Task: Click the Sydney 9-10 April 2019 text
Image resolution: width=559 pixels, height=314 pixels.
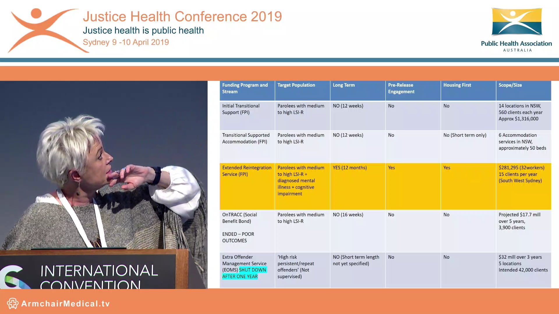Action: [x=126, y=42]
